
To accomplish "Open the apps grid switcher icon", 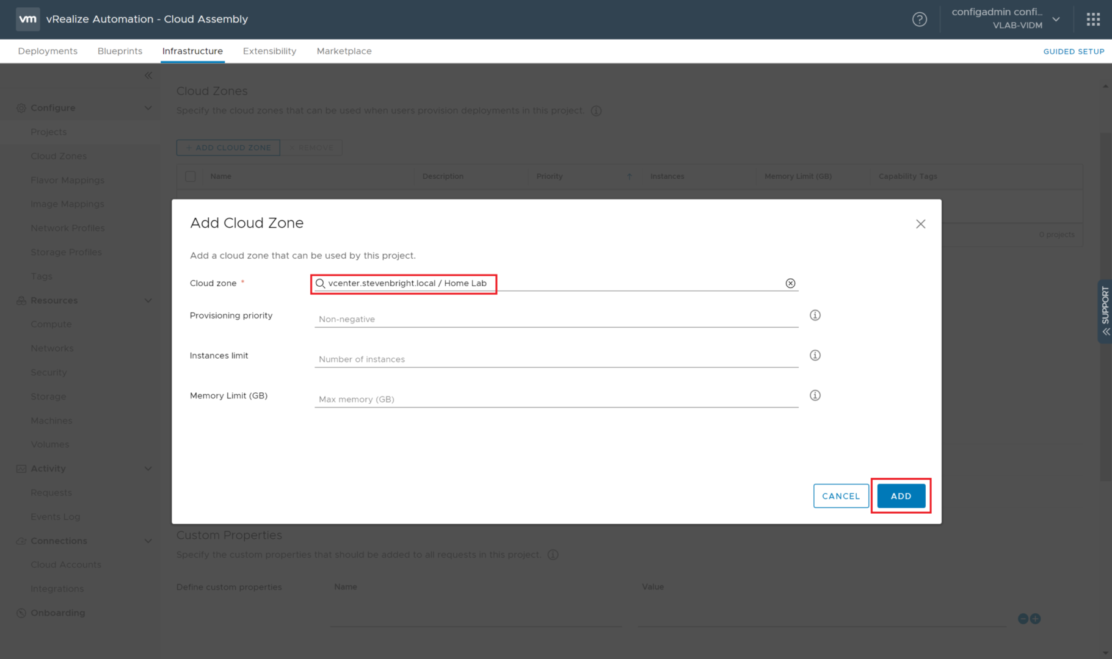I will pyautogui.click(x=1093, y=20).
